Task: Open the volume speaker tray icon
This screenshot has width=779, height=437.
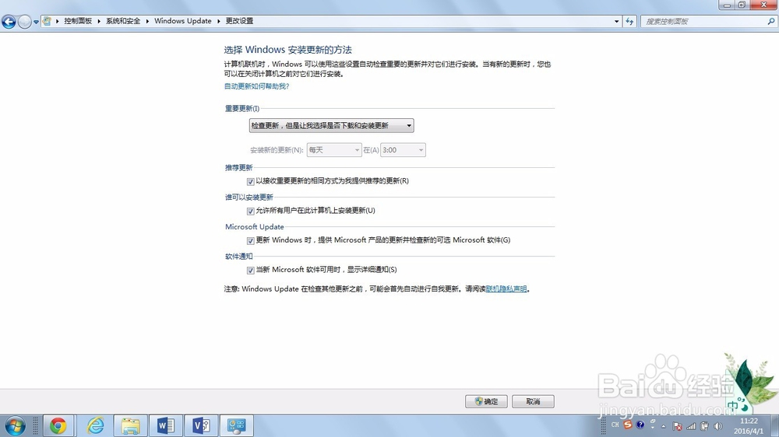Action: pos(718,426)
